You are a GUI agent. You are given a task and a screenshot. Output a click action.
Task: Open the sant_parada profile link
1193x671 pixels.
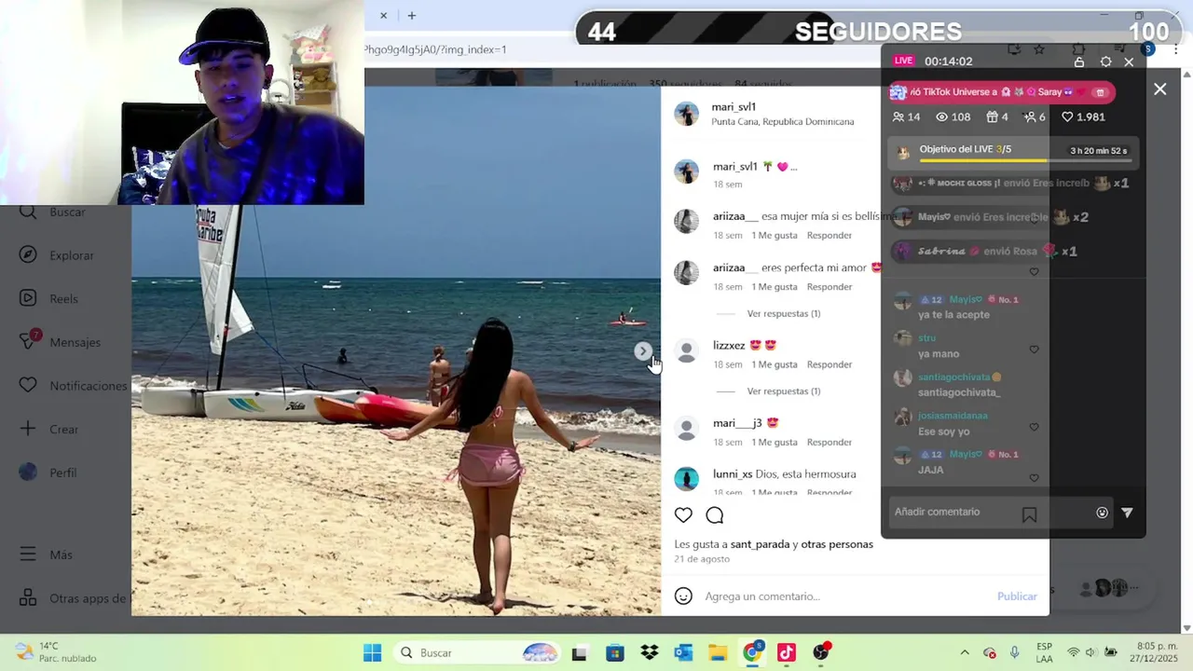[760, 544]
